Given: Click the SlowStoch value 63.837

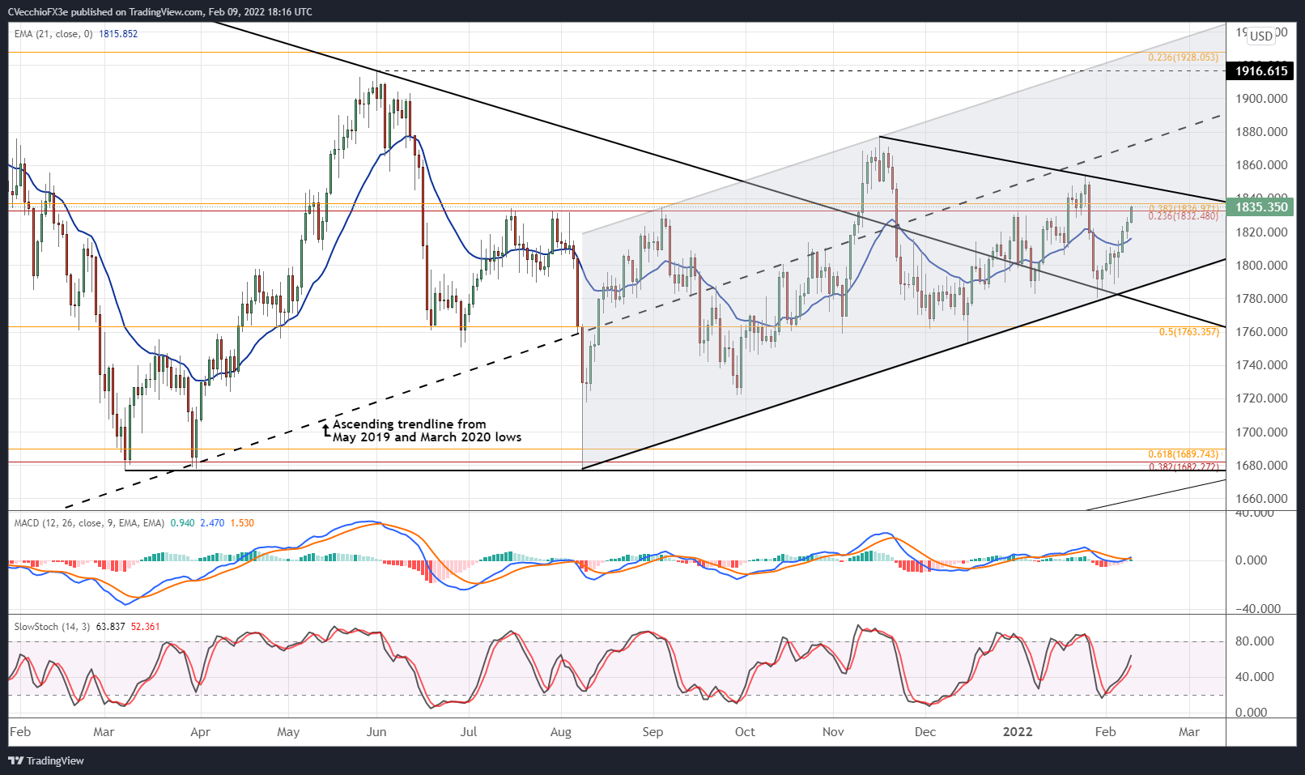Looking at the screenshot, I should click(110, 627).
